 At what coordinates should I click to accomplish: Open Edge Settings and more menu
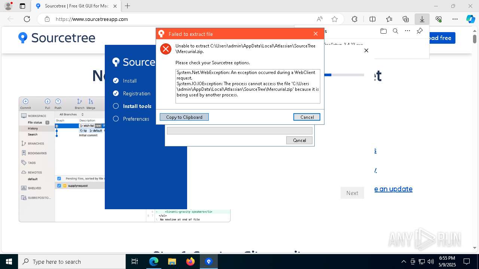(x=455, y=19)
